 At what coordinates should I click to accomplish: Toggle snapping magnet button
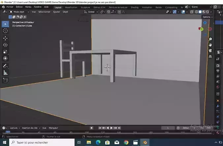(x=109, y=12)
